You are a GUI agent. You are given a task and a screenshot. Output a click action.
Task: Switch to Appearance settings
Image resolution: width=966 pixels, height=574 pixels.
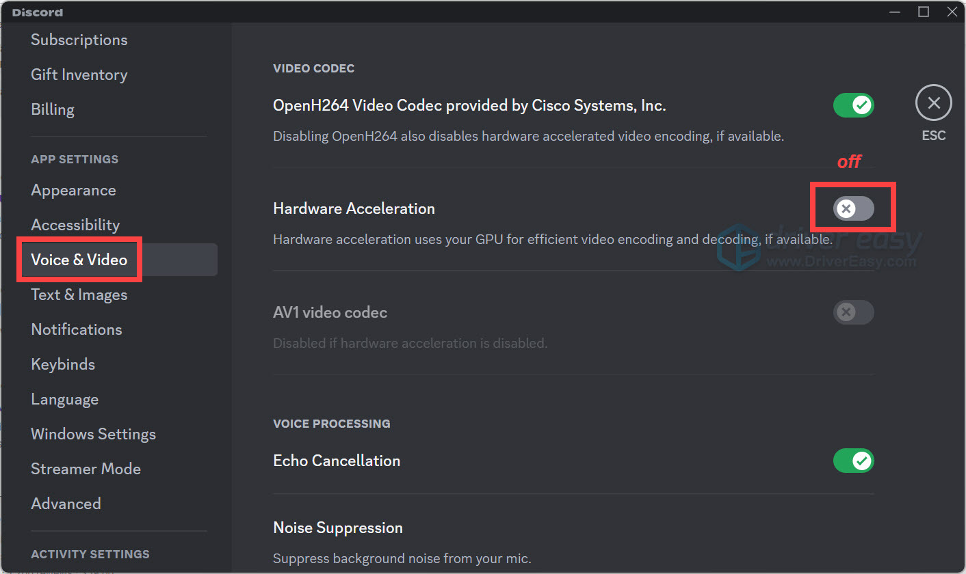(x=73, y=190)
